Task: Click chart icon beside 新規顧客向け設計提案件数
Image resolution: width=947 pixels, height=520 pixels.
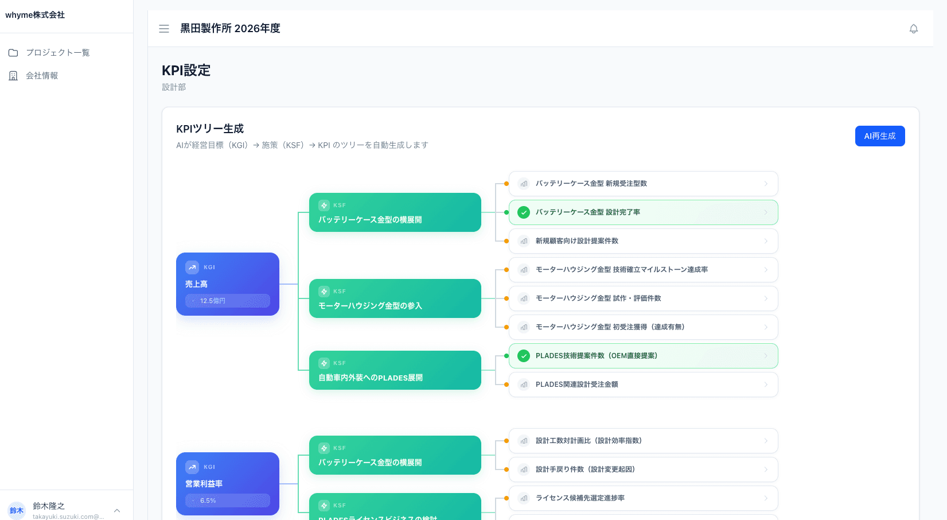Action: pos(524,241)
